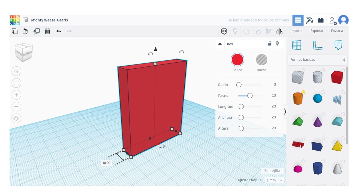This screenshot has width=349, height=196.
Task: Click Fit all in view button
Action: (16, 83)
